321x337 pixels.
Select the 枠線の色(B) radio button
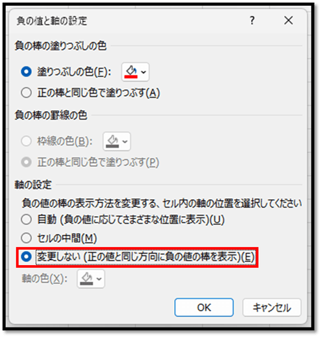[x=26, y=141]
